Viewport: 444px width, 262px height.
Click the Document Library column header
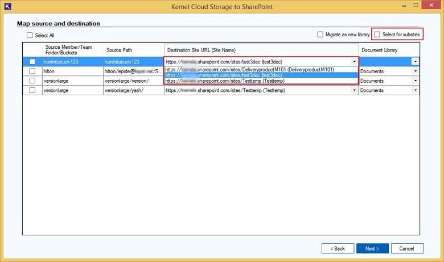pos(389,50)
